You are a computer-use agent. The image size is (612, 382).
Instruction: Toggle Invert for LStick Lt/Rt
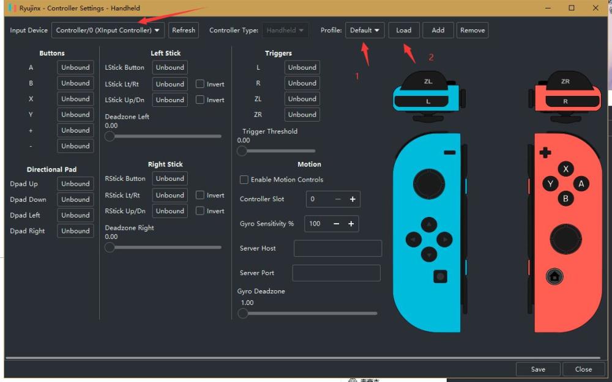tap(200, 84)
